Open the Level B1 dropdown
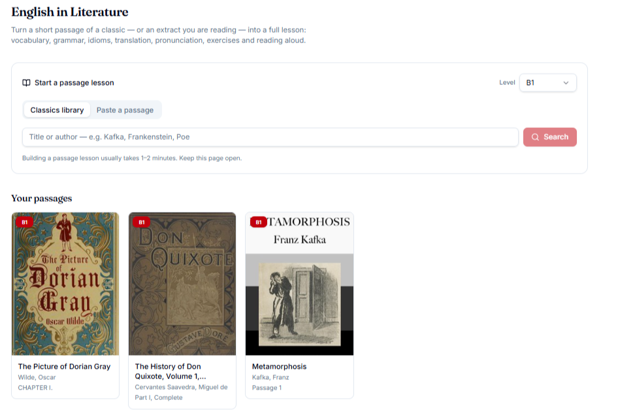 (548, 83)
